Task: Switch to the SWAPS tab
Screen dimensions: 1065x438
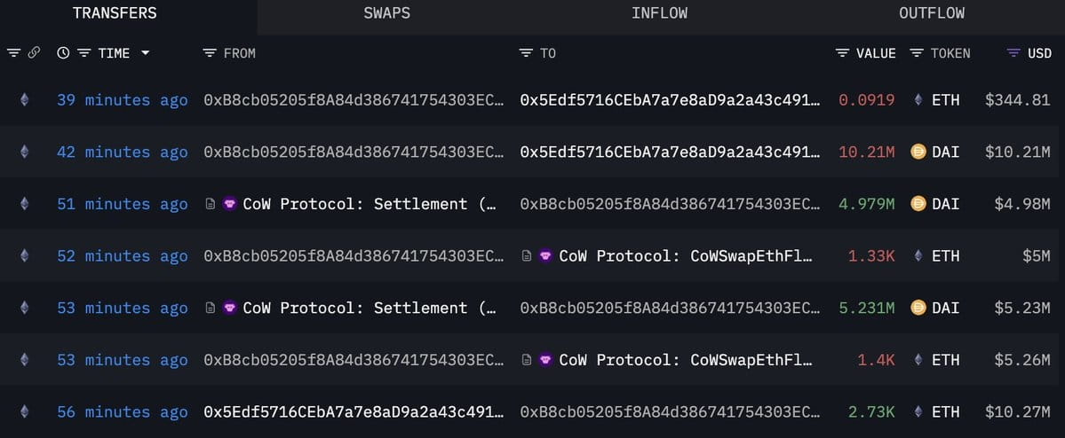Action: point(386,13)
